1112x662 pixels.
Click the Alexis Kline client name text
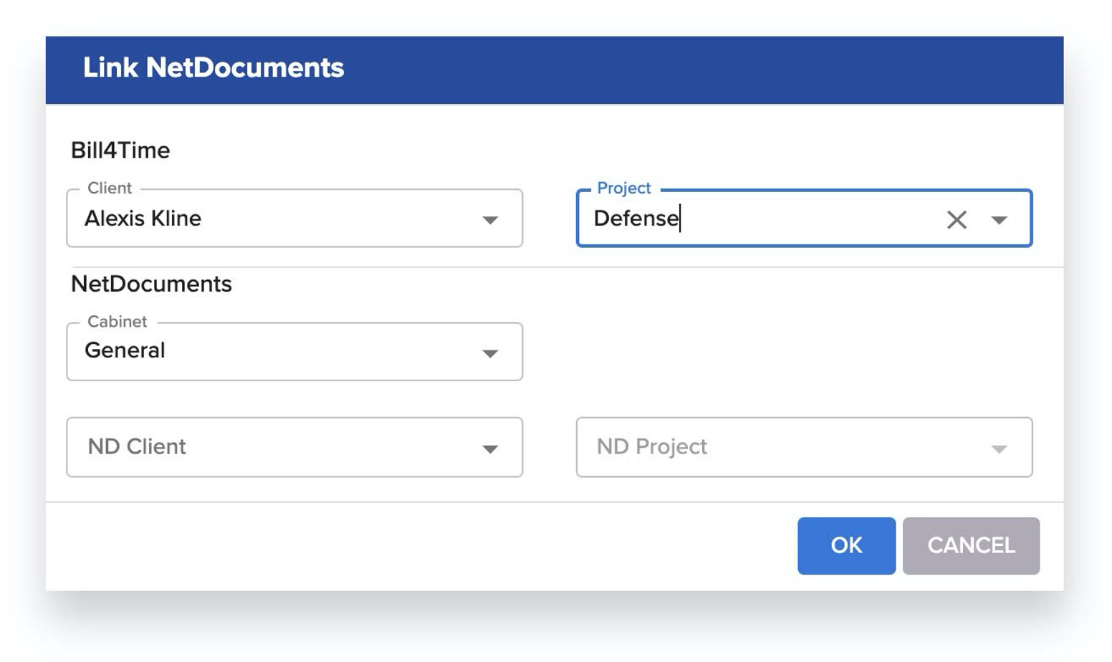[x=143, y=219]
